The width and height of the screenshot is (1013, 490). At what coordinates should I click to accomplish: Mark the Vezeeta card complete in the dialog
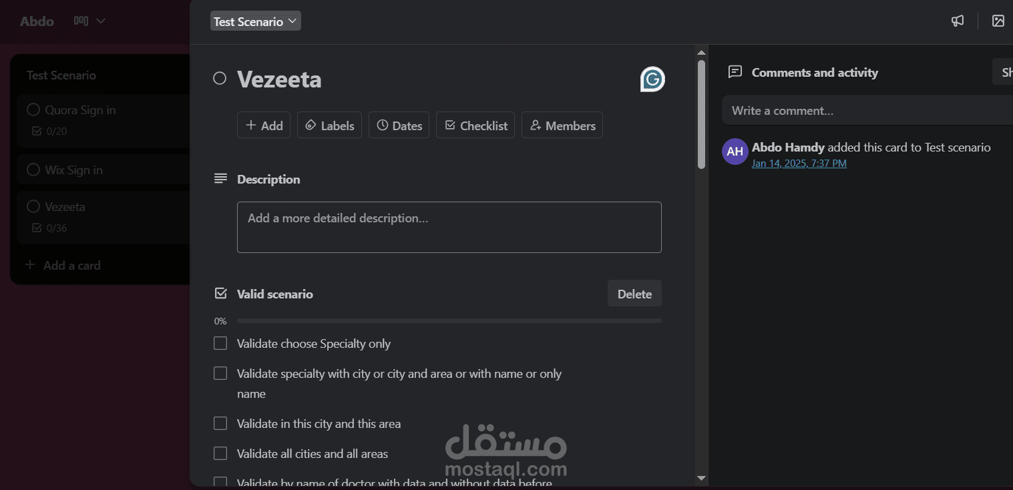click(220, 79)
